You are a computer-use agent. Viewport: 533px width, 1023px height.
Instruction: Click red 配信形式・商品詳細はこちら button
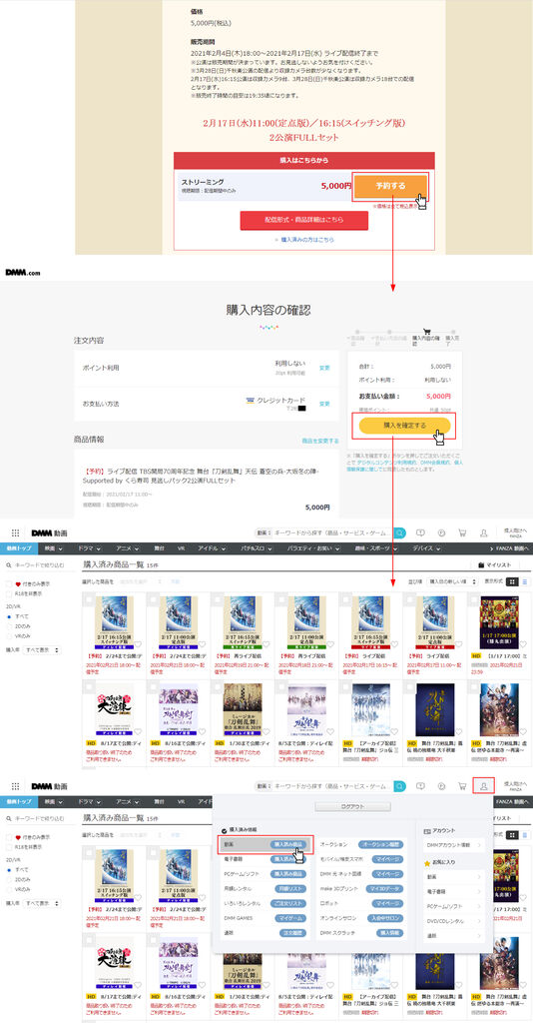point(304,221)
